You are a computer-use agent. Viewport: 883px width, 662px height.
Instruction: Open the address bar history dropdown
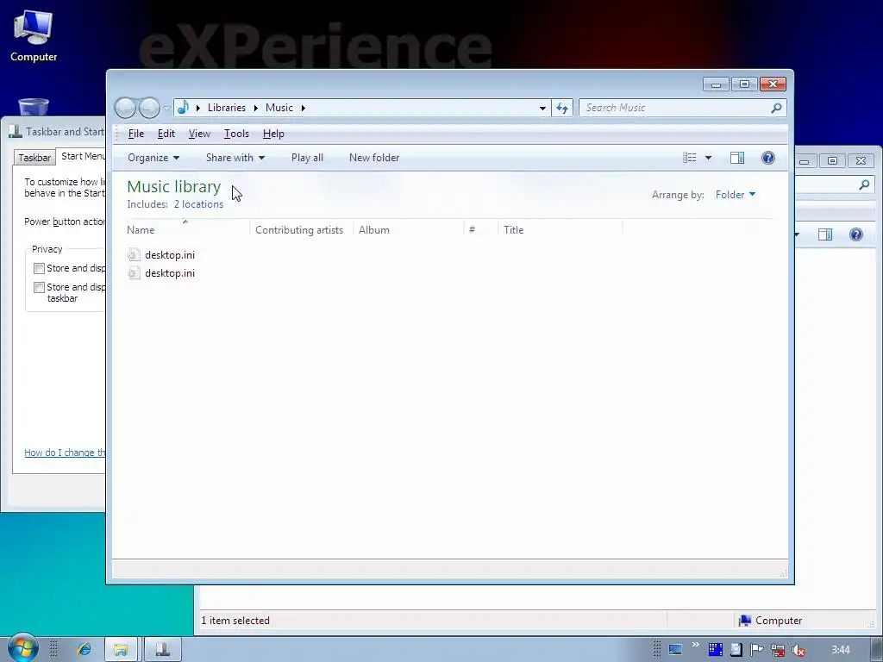pos(542,108)
